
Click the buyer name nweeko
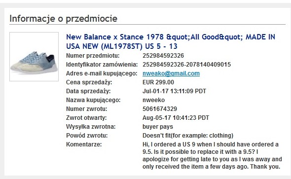(x=153, y=100)
